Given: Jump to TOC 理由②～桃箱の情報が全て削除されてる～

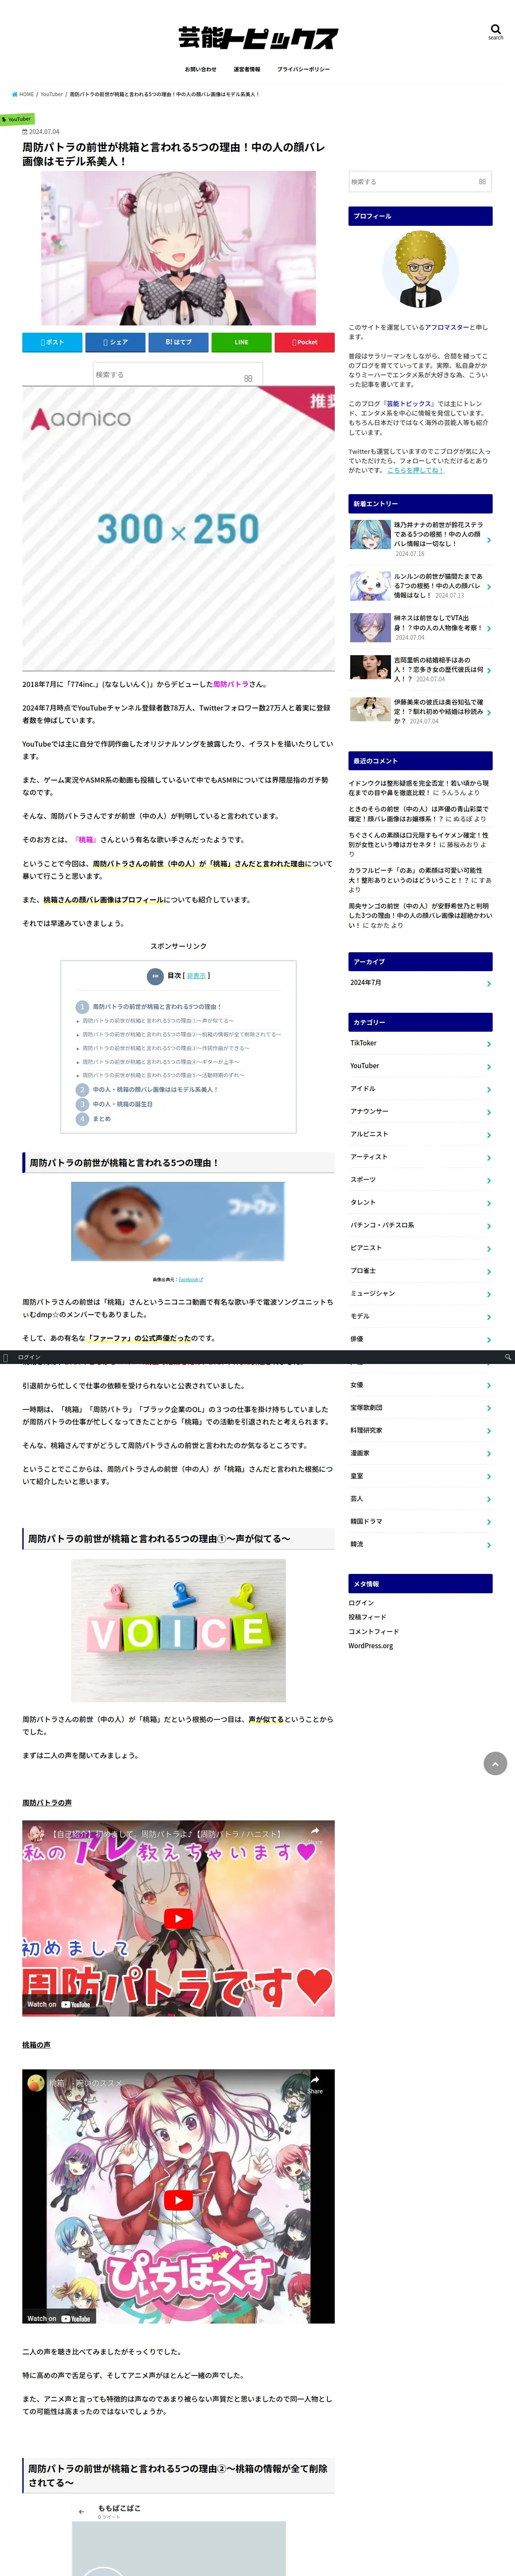Looking at the screenshot, I should [182, 1034].
